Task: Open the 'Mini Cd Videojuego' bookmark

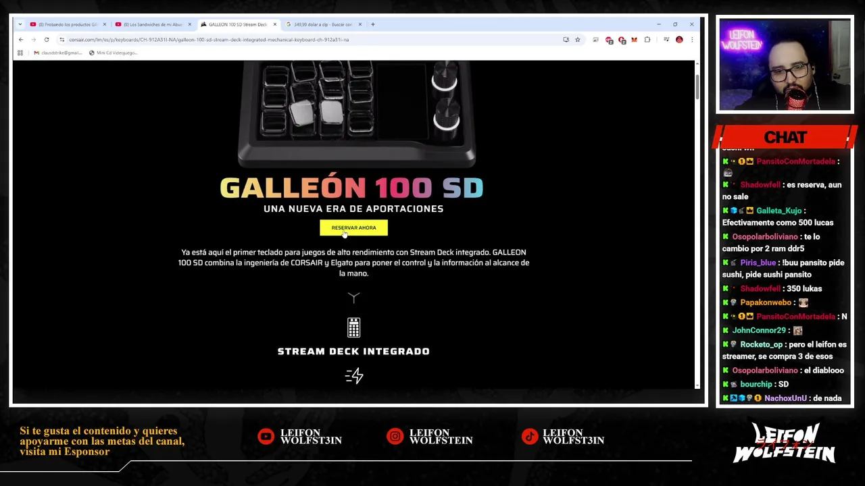Action: (x=113, y=53)
